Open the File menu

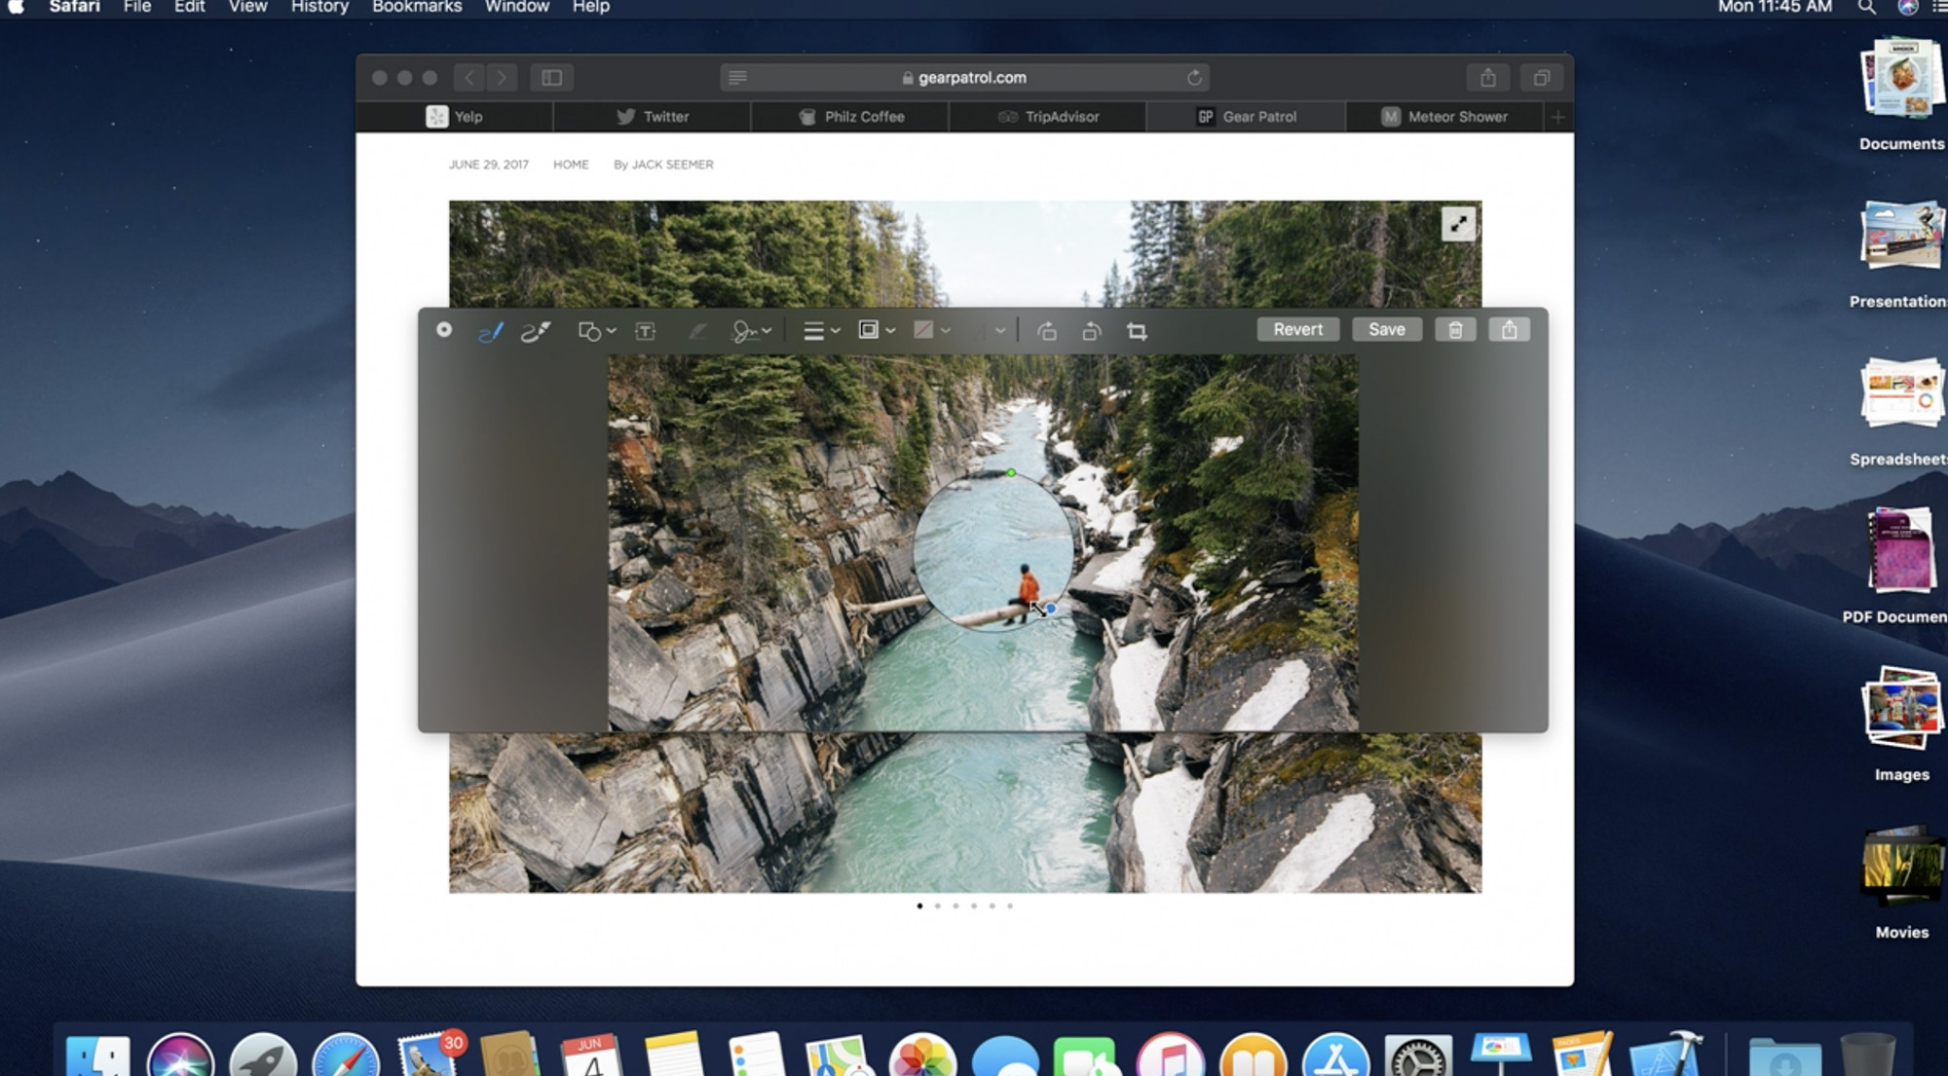point(137,8)
